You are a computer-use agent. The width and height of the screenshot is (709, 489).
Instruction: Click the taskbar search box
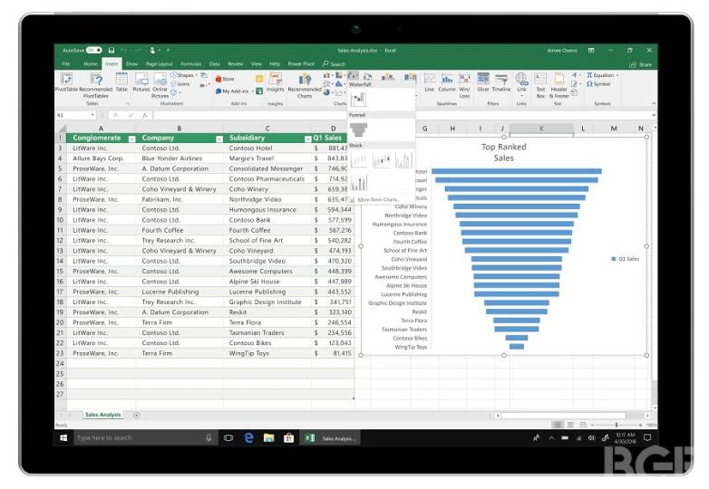tap(145, 437)
